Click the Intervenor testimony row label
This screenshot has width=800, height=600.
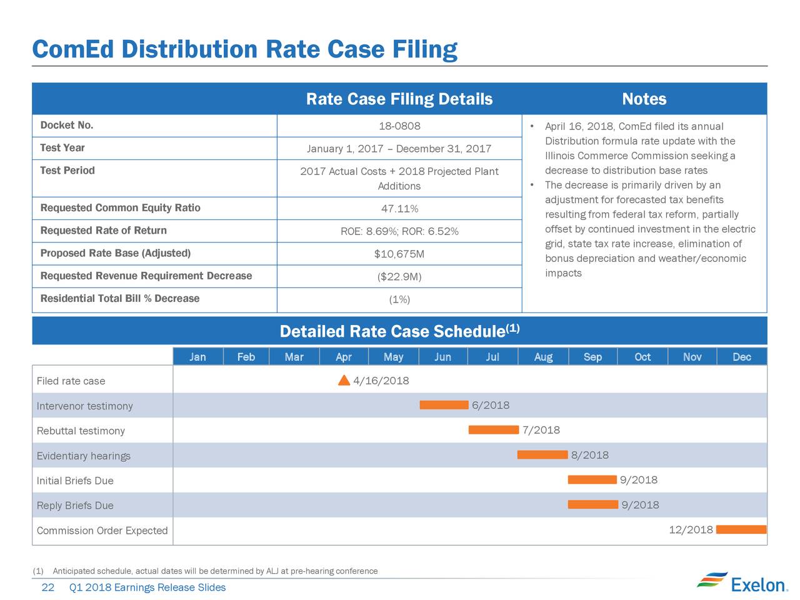click(x=84, y=406)
